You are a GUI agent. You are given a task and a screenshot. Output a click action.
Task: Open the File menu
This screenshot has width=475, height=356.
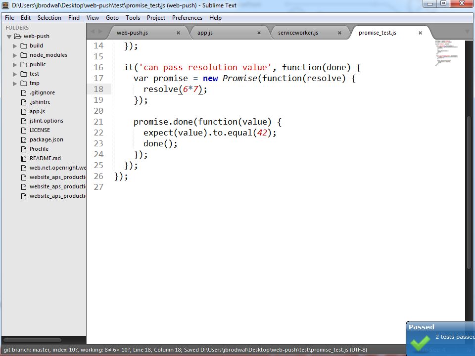tap(9, 18)
